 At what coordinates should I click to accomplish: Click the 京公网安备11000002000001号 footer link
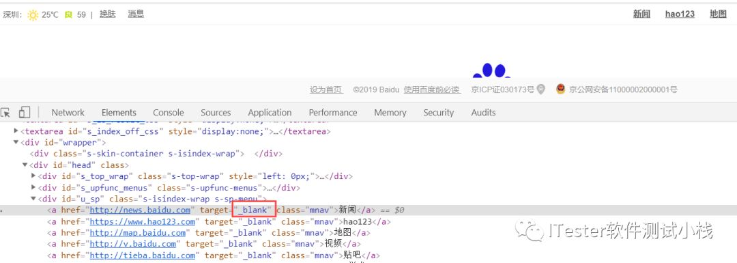click(x=623, y=89)
